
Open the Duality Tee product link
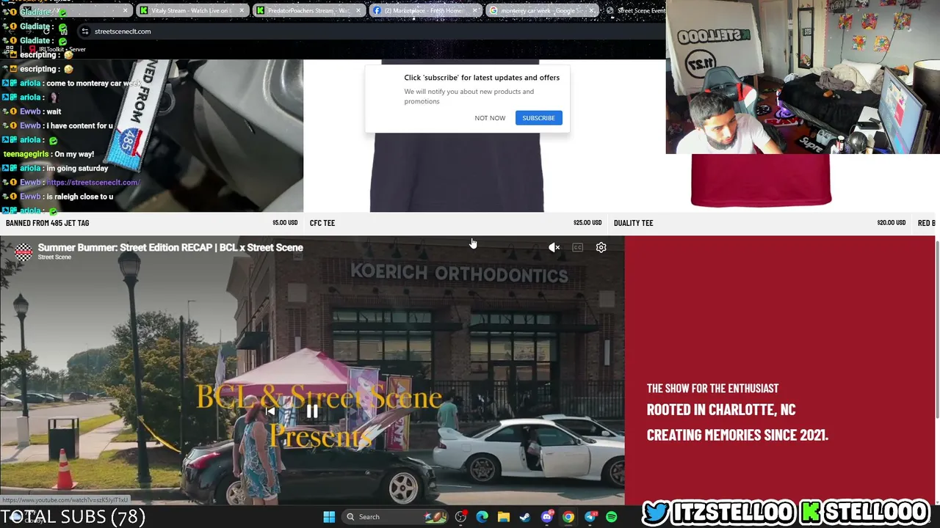tap(633, 223)
